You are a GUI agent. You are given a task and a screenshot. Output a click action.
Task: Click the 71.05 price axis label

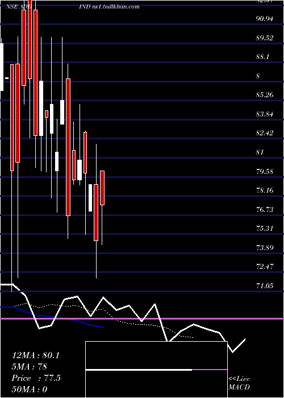pyautogui.click(x=265, y=286)
